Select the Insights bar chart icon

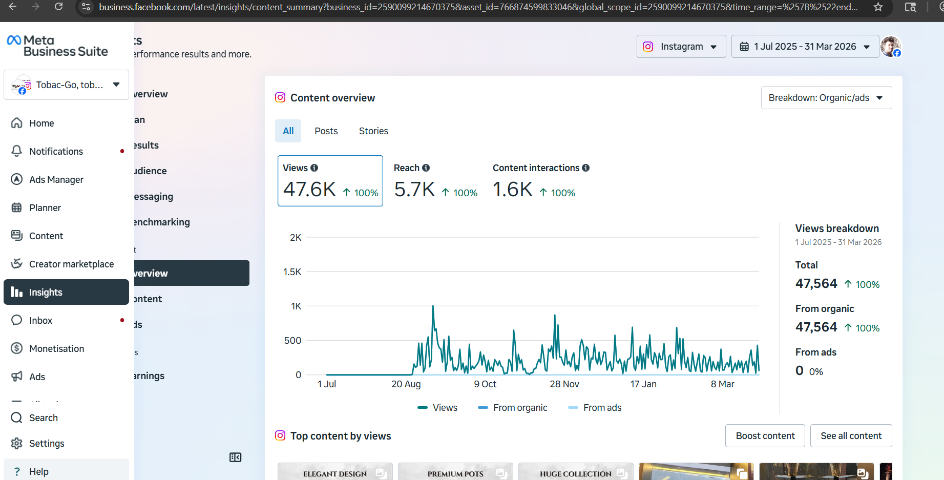click(17, 292)
